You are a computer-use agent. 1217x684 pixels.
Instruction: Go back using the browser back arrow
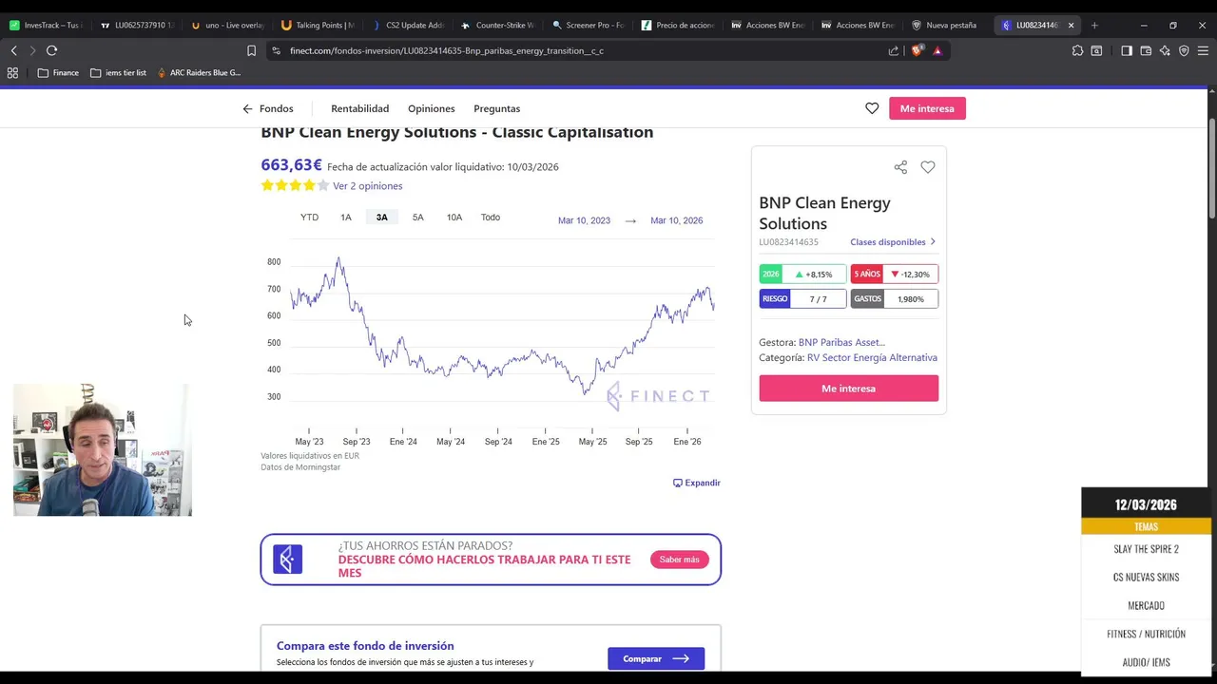(13, 50)
